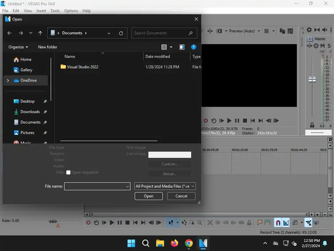Toggle Ignore Event Grouping icon
Viewport: 334px width, 251px height.
click(316, 223)
